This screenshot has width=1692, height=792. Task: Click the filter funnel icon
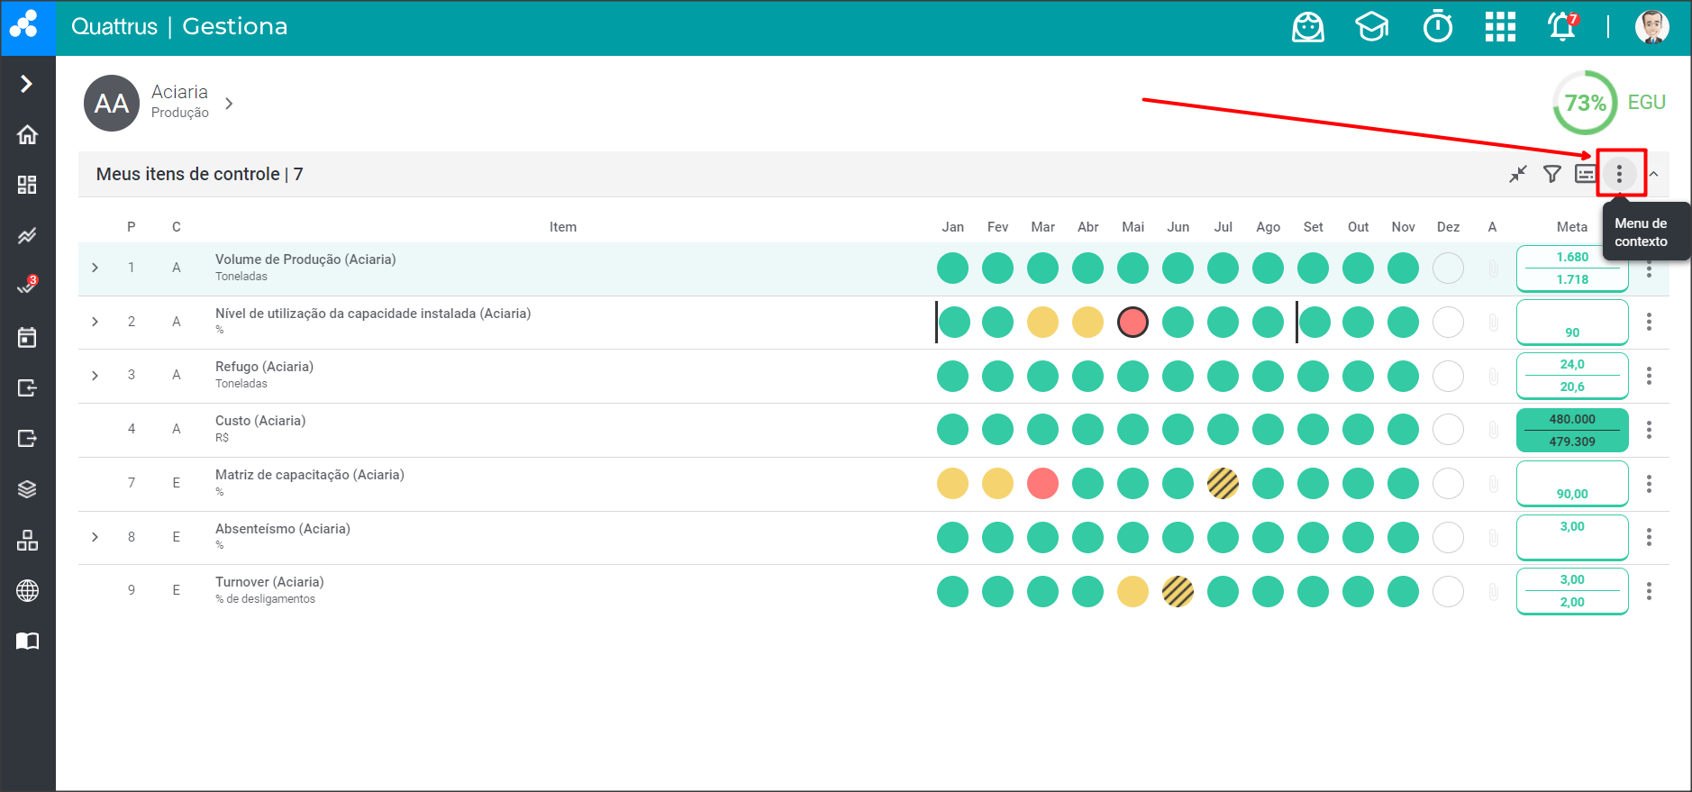(x=1551, y=174)
